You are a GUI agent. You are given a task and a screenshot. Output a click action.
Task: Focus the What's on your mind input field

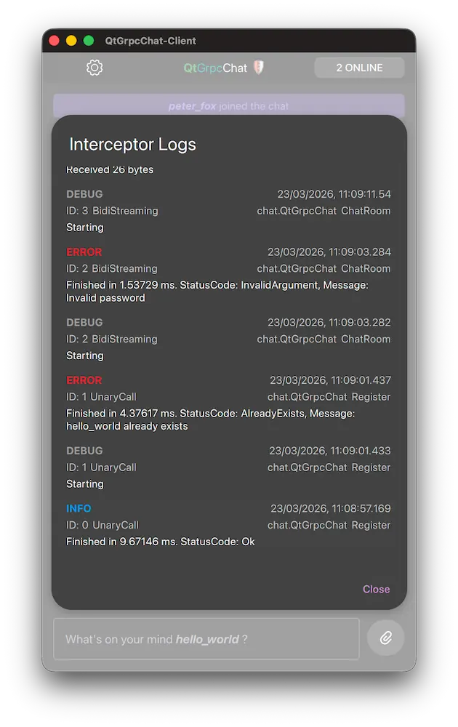[x=206, y=638]
